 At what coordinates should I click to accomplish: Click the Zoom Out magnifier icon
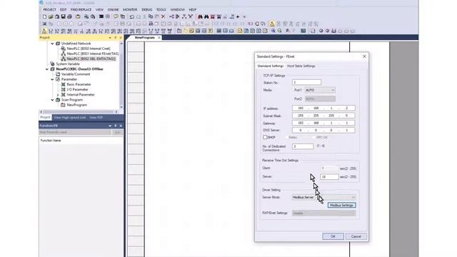point(279,31)
